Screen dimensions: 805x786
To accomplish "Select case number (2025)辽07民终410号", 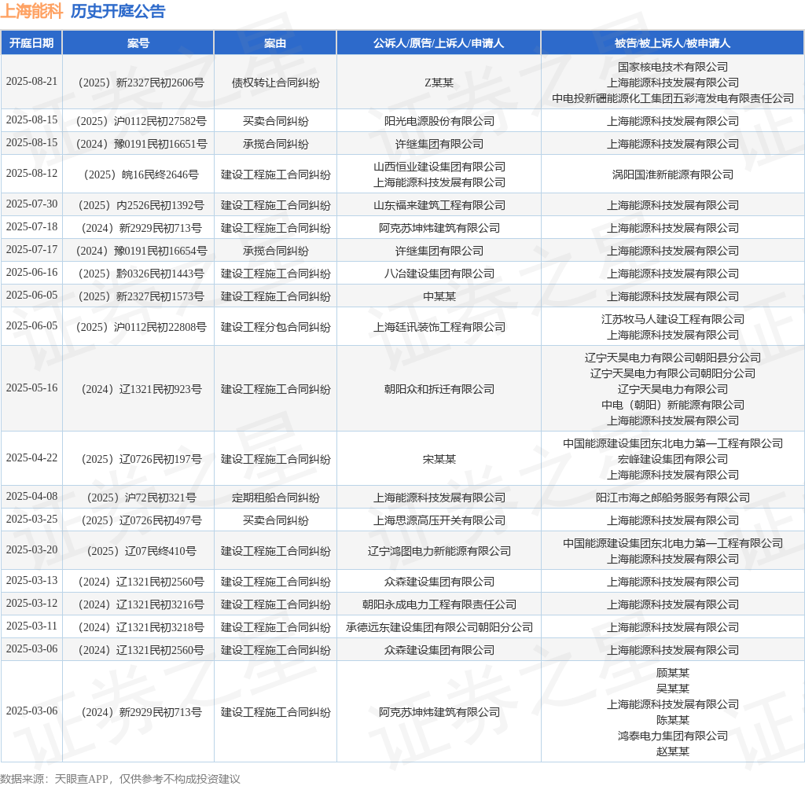I will 138,552.
